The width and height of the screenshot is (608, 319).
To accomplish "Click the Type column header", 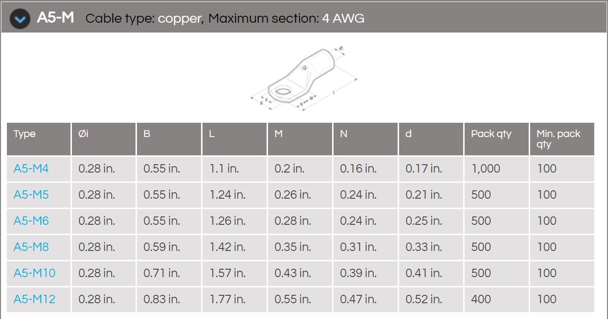I will point(38,139).
